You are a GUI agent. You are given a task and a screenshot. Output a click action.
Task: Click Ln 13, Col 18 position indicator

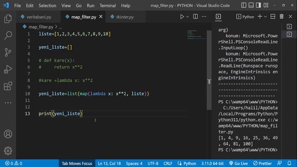tap(110, 163)
